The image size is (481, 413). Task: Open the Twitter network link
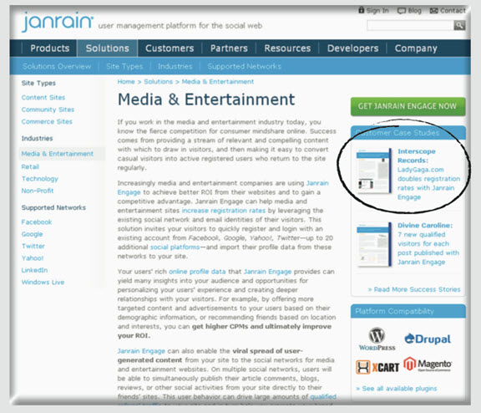click(33, 246)
